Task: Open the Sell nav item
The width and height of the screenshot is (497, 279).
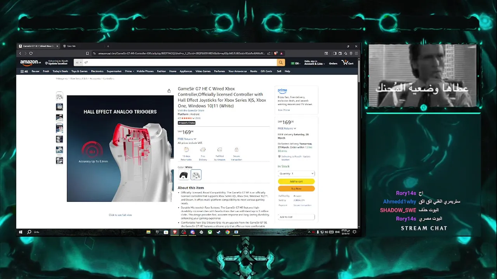Action: [x=279, y=71]
